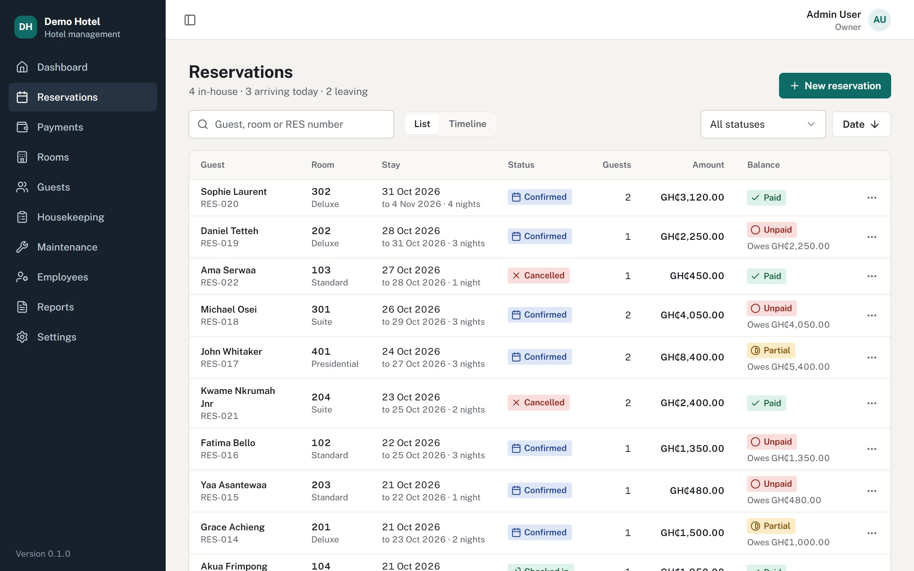Create a New reservation
Viewport: 914px width, 571px height.
coord(835,86)
